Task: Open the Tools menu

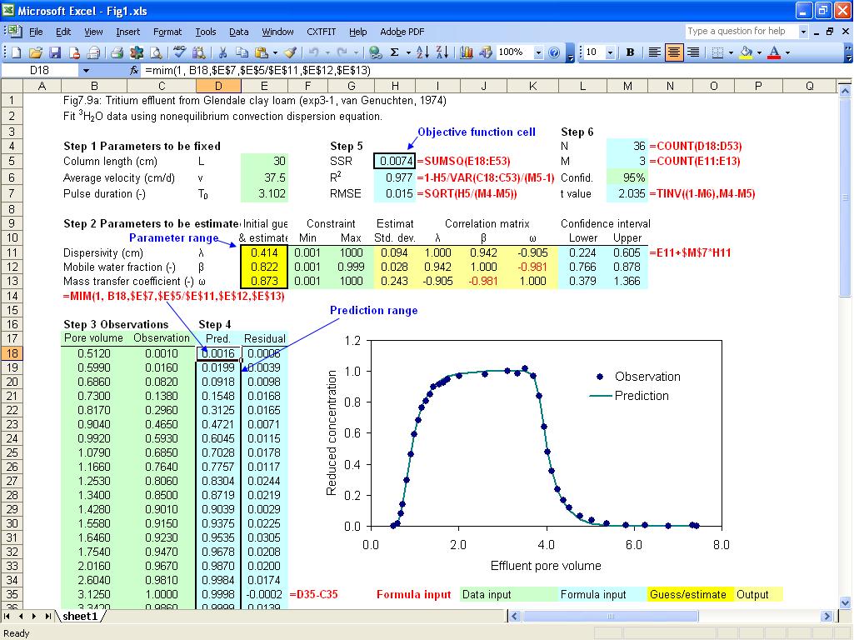Action: (x=205, y=32)
